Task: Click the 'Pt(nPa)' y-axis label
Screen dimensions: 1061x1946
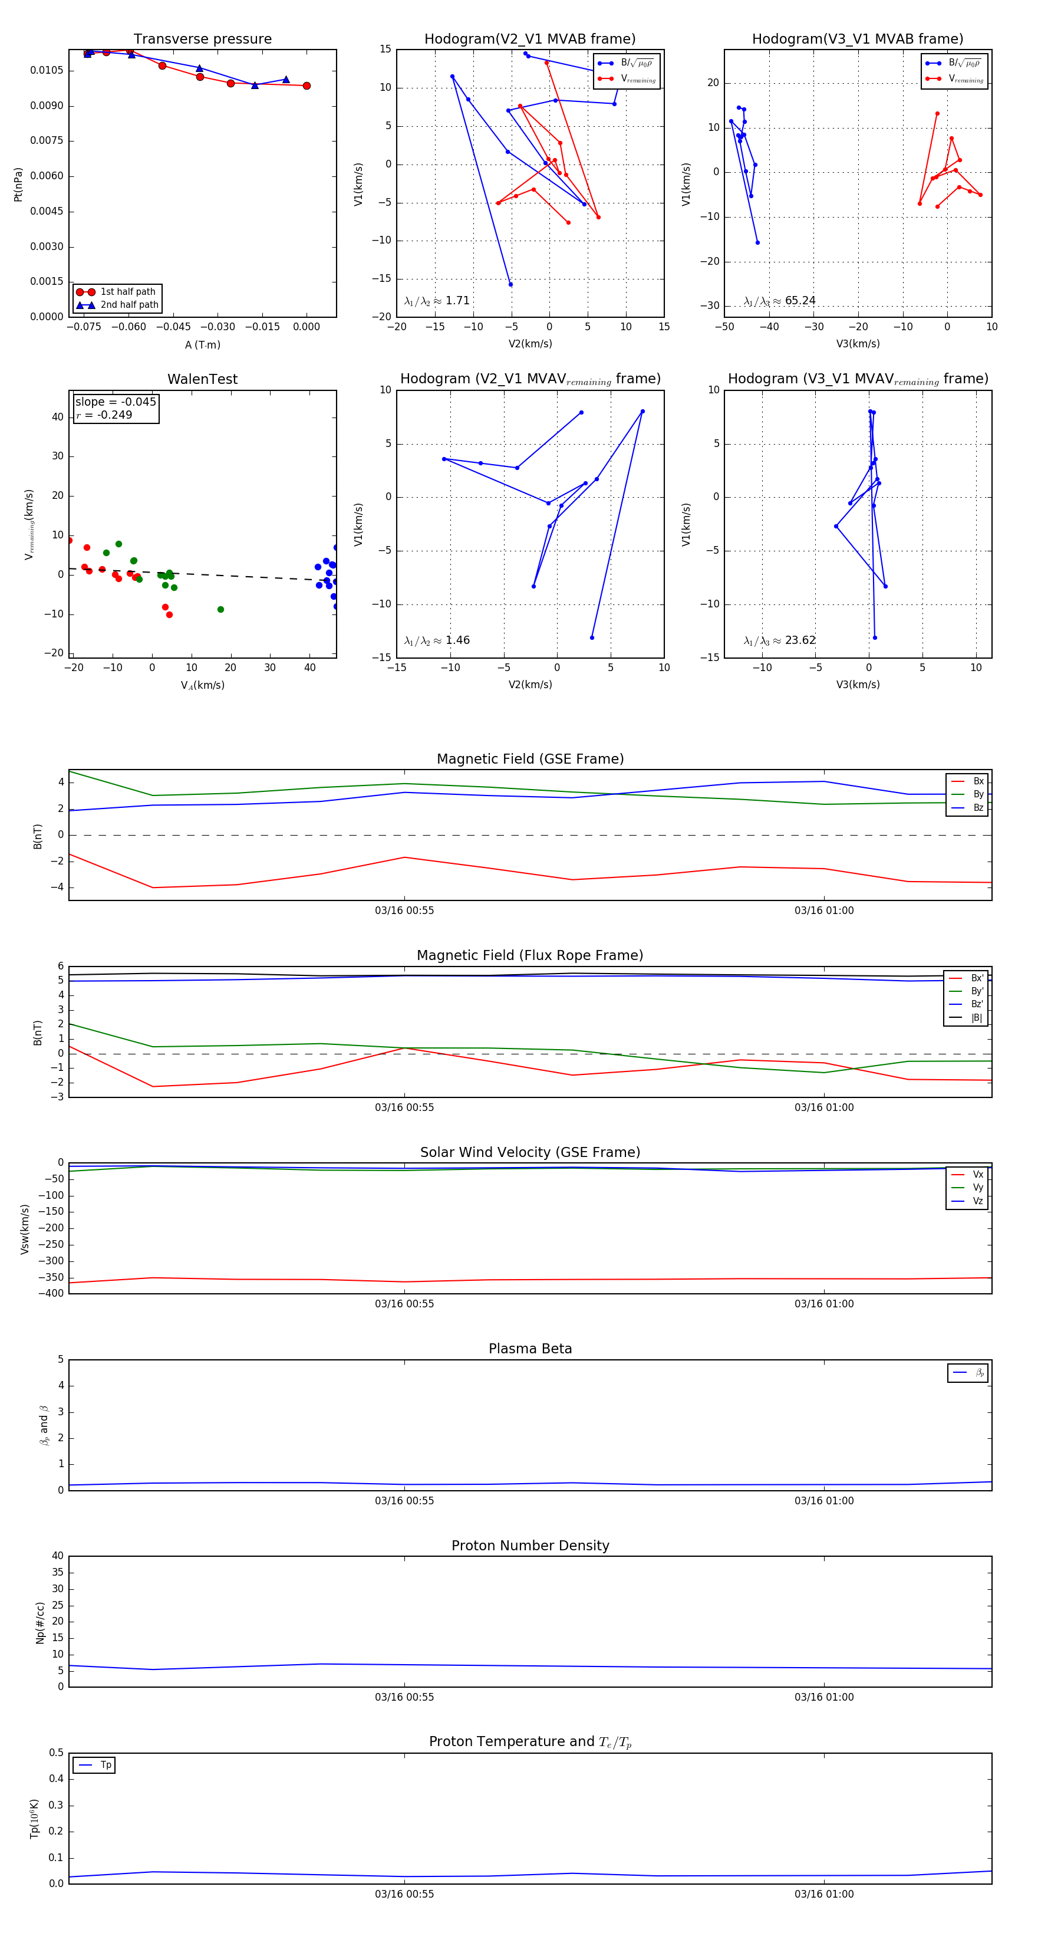Action: 18,183
